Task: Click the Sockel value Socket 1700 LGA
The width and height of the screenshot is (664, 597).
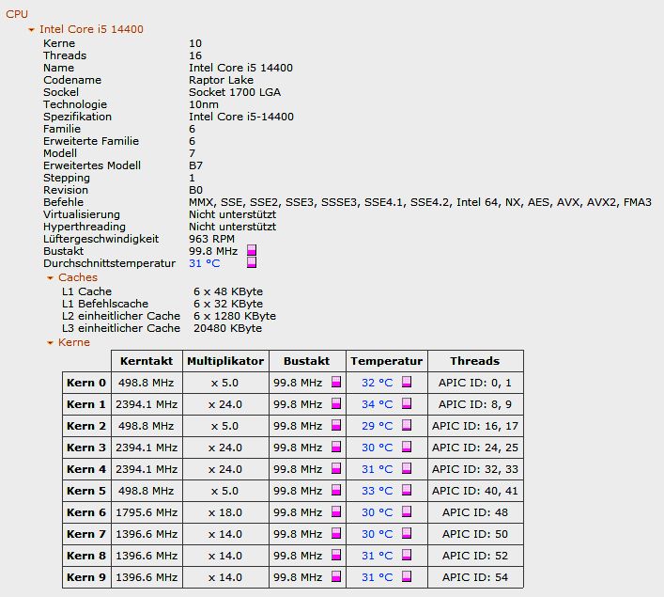Action: click(x=235, y=92)
